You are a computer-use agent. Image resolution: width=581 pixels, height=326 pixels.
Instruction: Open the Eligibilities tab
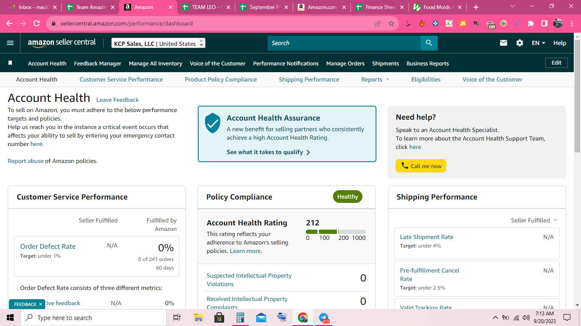[x=426, y=79]
